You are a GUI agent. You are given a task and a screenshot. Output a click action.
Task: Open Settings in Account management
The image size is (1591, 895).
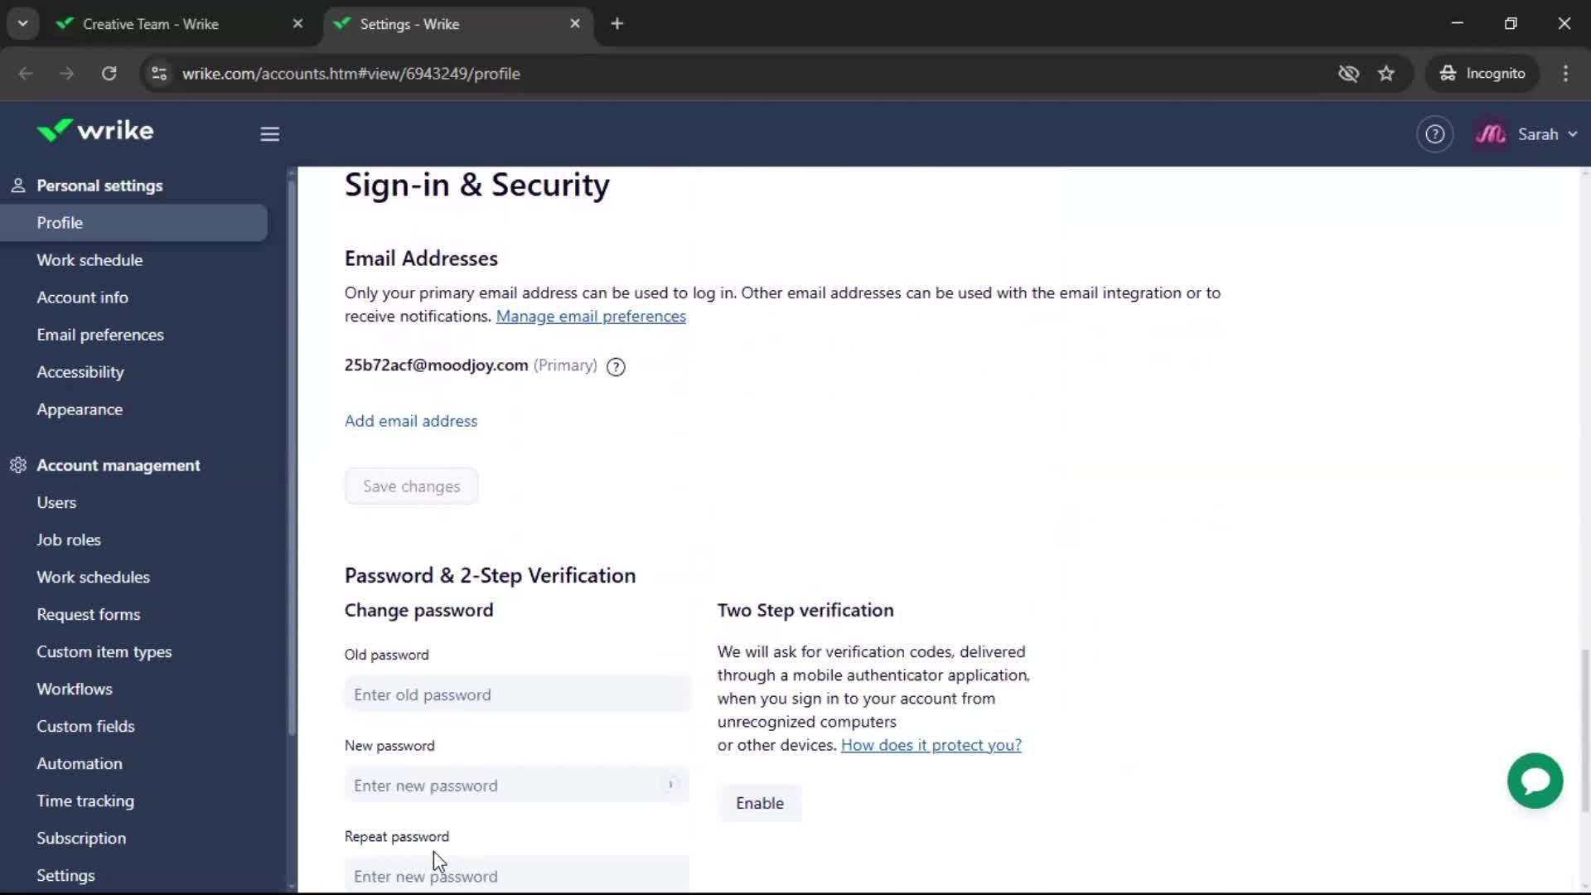point(65,876)
